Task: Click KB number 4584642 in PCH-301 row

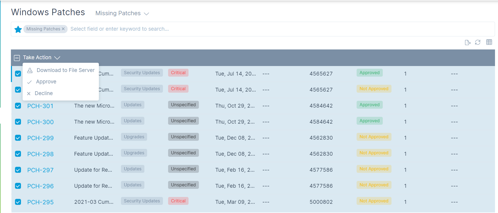Action: pyautogui.click(x=321, y=106)
